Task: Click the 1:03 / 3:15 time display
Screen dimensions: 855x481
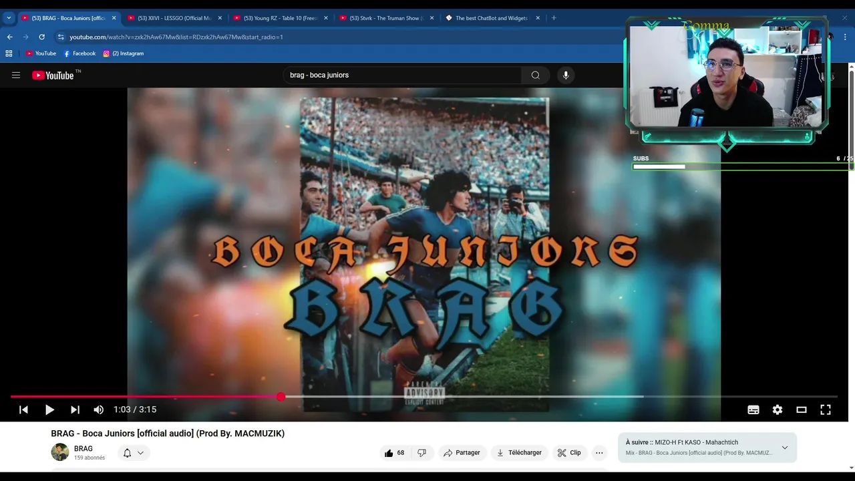Action: (135, 410)
